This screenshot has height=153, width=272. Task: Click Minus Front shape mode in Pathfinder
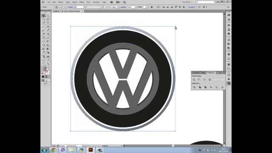(199, 79)
